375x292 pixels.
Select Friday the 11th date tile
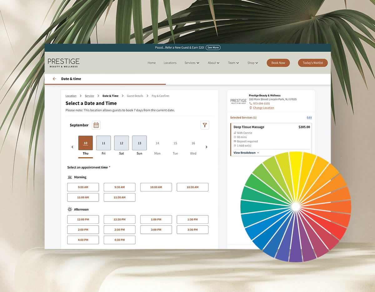coord(103,143)
